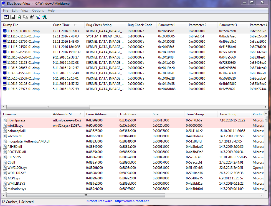
Task: Sort by Crash Time column header
Action: (68, 25)
